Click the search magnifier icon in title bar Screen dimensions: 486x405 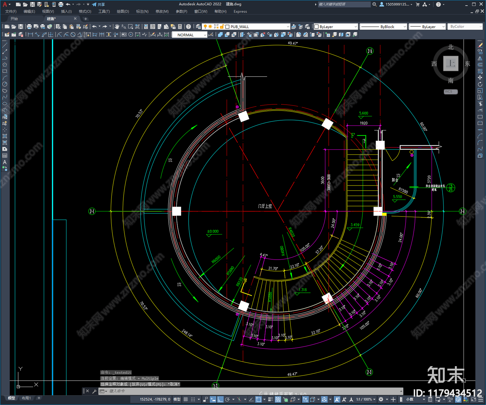click(x=374, y=4)
